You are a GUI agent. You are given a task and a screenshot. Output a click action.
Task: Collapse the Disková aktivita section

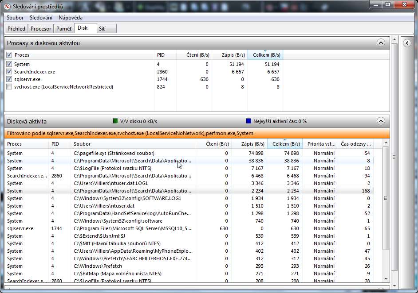click(380, 121)
